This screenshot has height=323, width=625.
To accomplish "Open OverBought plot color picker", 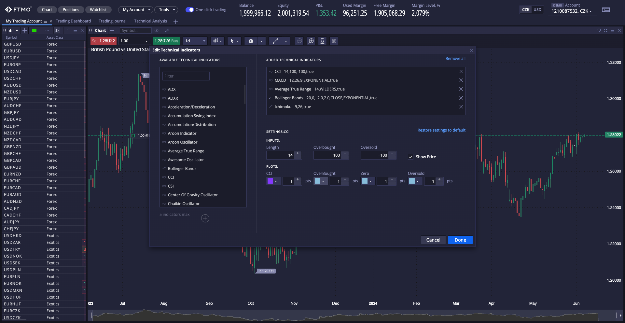I will tap(321, 181).
